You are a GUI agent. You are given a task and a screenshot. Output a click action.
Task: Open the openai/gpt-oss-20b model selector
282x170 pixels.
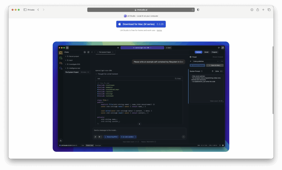(x=142, y=48)
